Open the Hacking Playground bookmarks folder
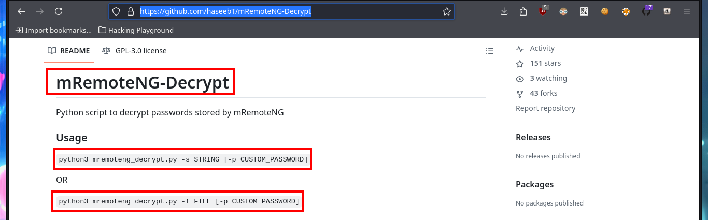 click(136, 30)
